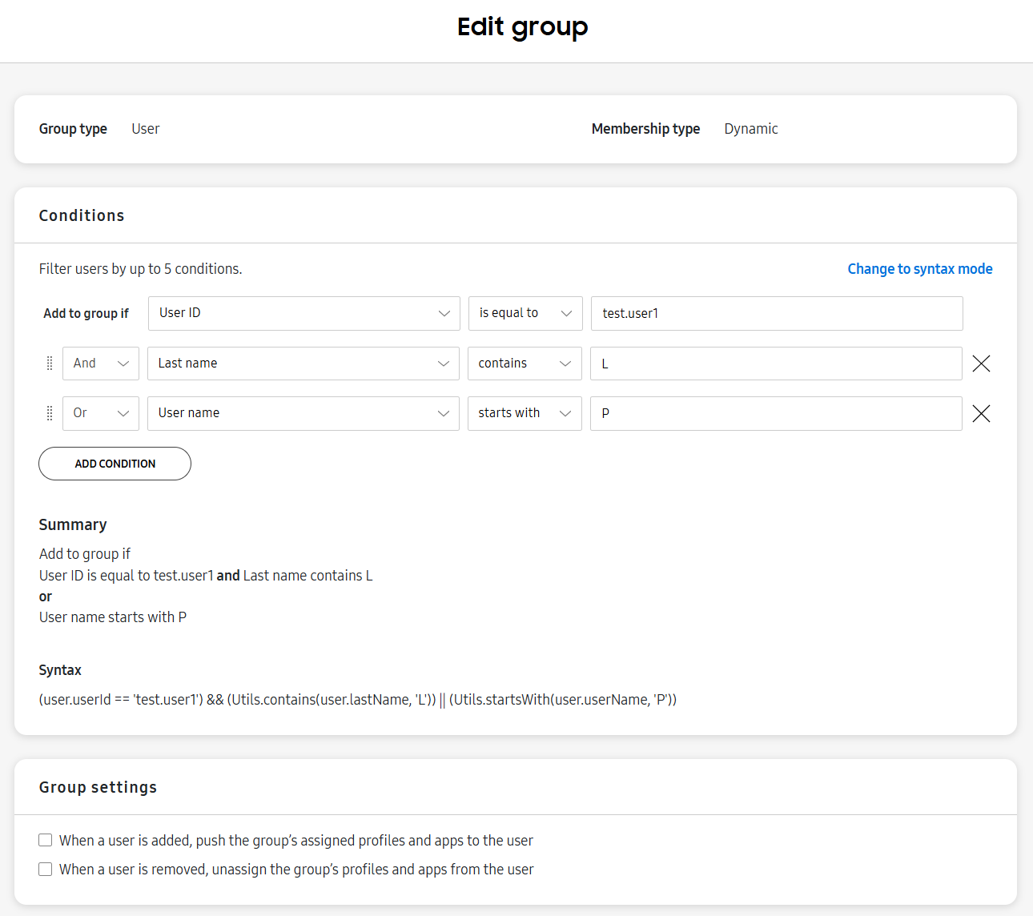Remove the Last name condition row
The width and height of the screenshot is (1033, 916).
[x=981, y=364]
